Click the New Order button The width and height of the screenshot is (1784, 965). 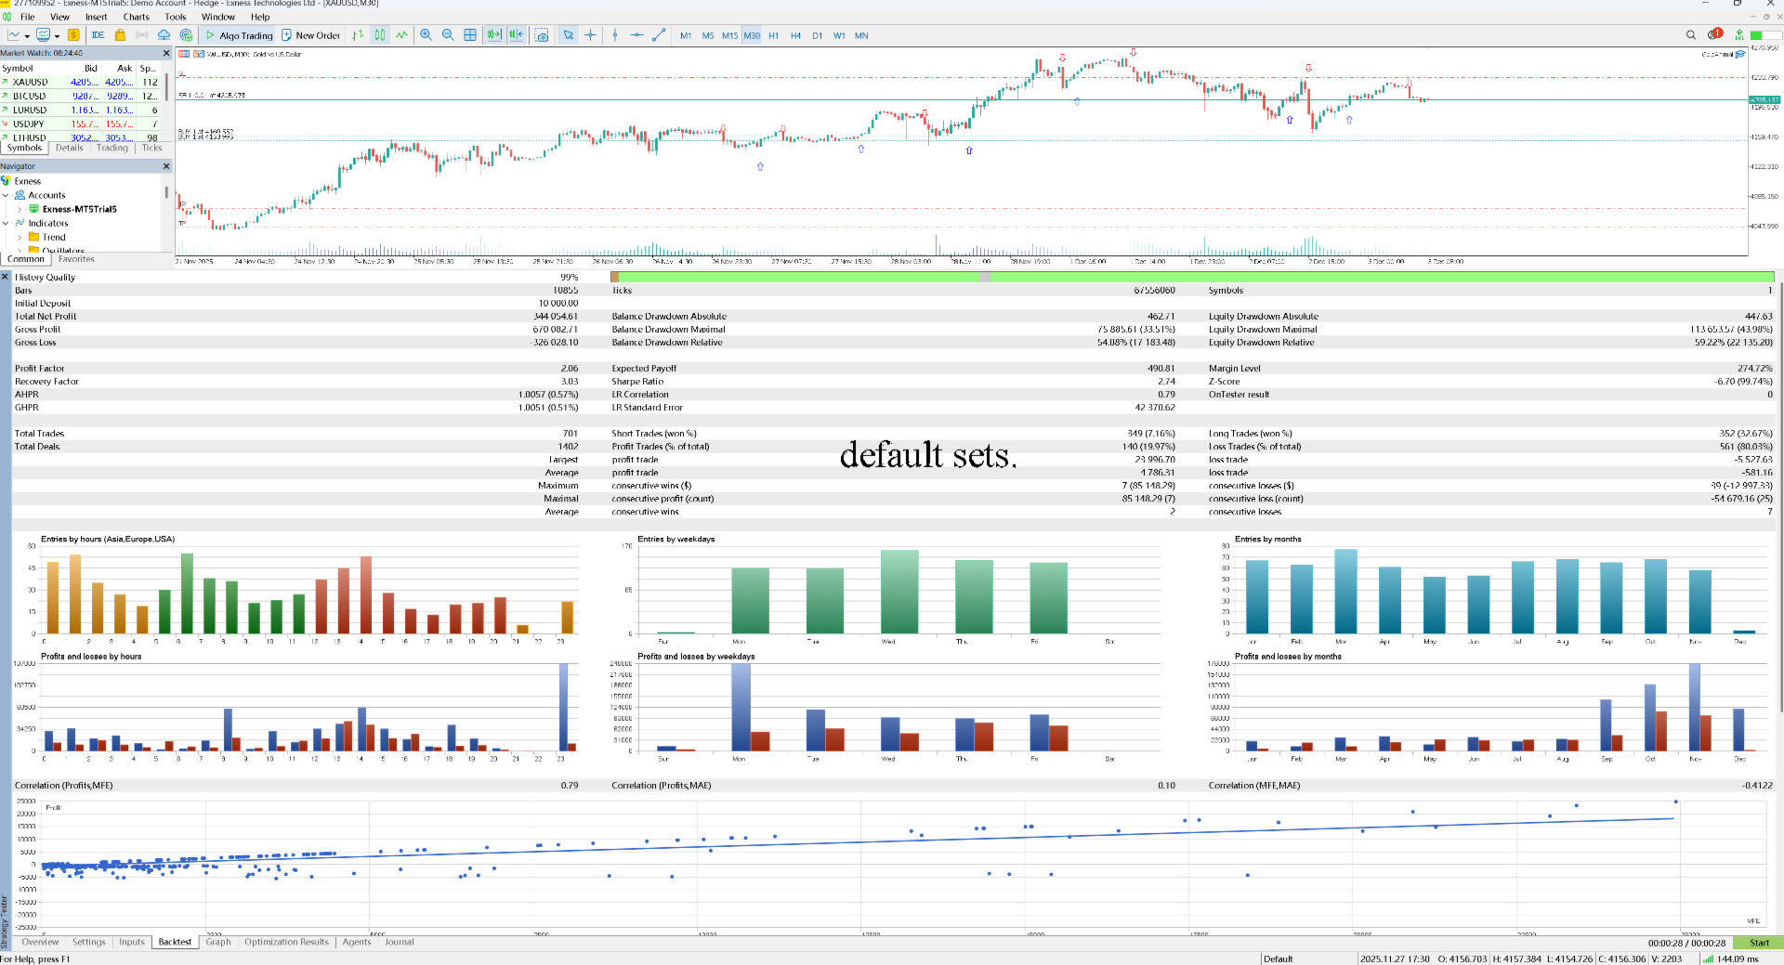[x=311, y=35]
